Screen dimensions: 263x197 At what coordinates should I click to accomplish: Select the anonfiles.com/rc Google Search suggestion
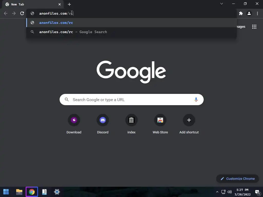tap(131, 32)
